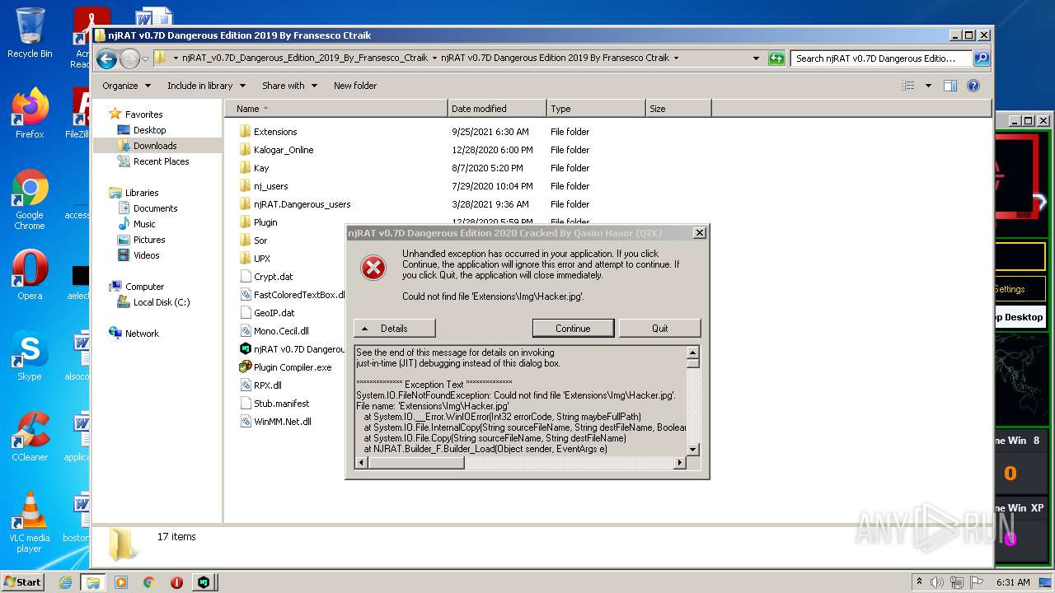Change the view with the views icon

click(x=908, y=86)
